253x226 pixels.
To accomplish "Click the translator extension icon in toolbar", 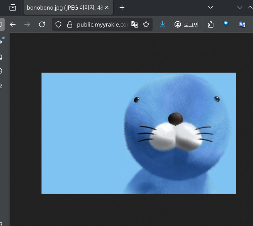I will click(242, 25).
